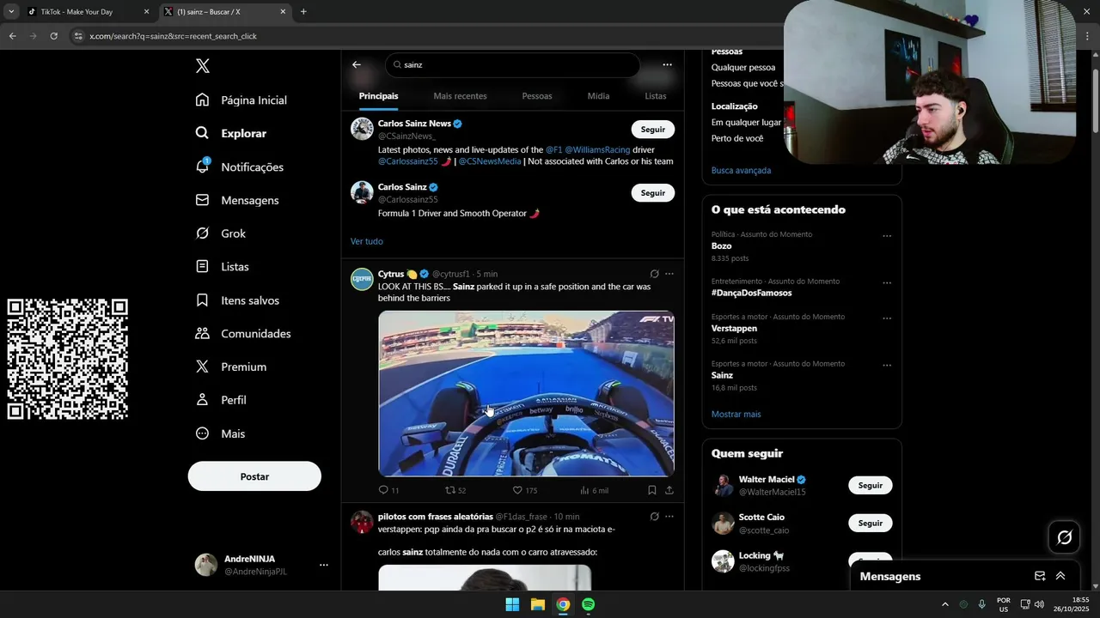This screenshot has width=1100, height=618.
Task: Open the Listas sidebar icon
Action: tap(202, 267)
